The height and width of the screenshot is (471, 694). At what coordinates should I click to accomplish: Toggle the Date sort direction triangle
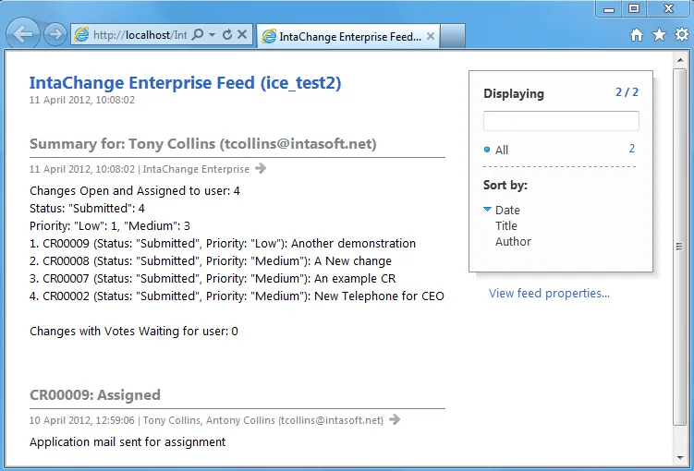pyautogui.click(x=487, y=210)
